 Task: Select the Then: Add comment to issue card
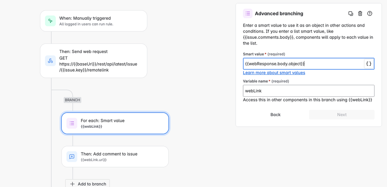120,156
